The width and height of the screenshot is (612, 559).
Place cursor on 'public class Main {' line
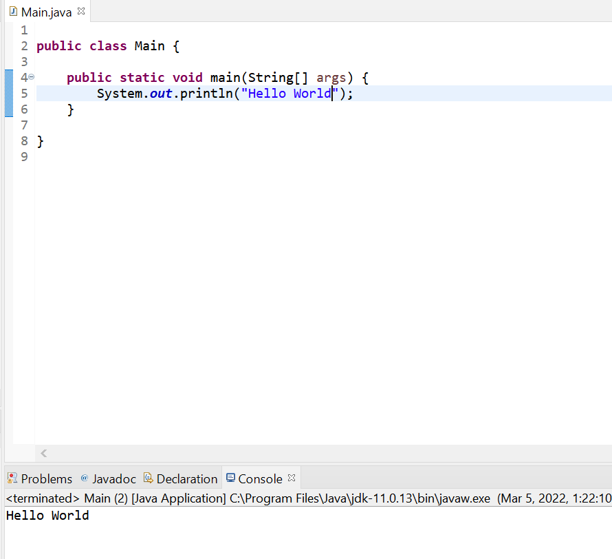pyautogui.click(x=108, y=46)
